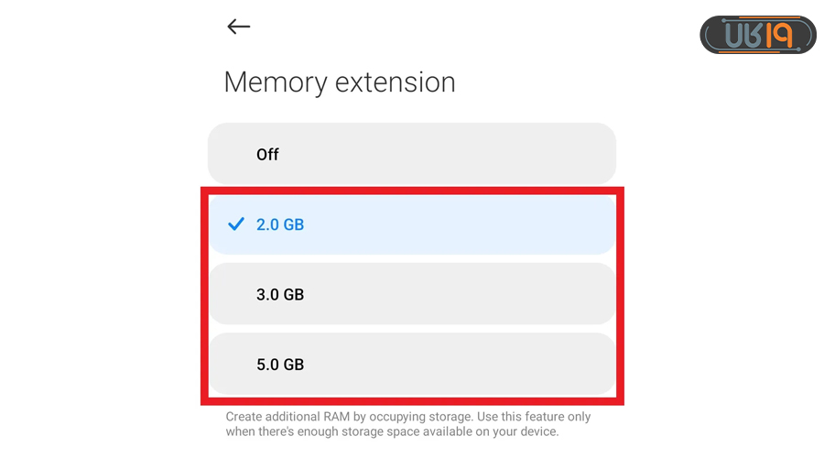Screen dimensions: 824x458
Task: Turn memory extension Off
Action: [x=412, y=154]
